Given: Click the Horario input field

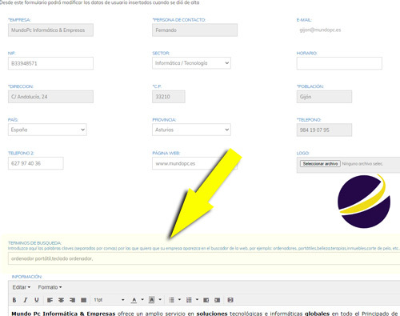Looking at the screenshot, I should click(x=339, y=63).
